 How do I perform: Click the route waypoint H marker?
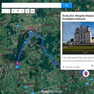coord(31,31)
